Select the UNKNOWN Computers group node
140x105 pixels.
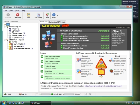coord(17,40)
